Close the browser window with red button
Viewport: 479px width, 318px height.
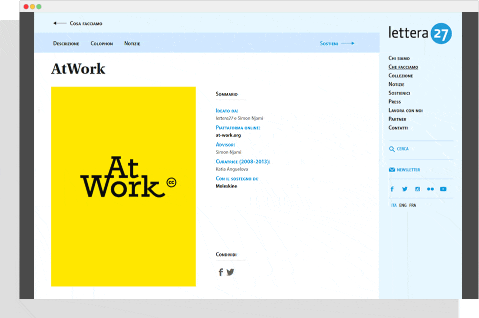click(26, 6)
